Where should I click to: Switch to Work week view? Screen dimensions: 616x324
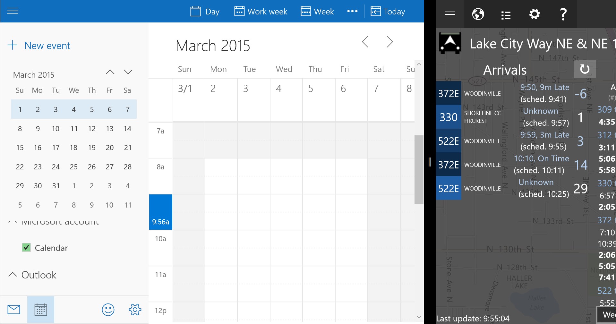click(261, 12)
